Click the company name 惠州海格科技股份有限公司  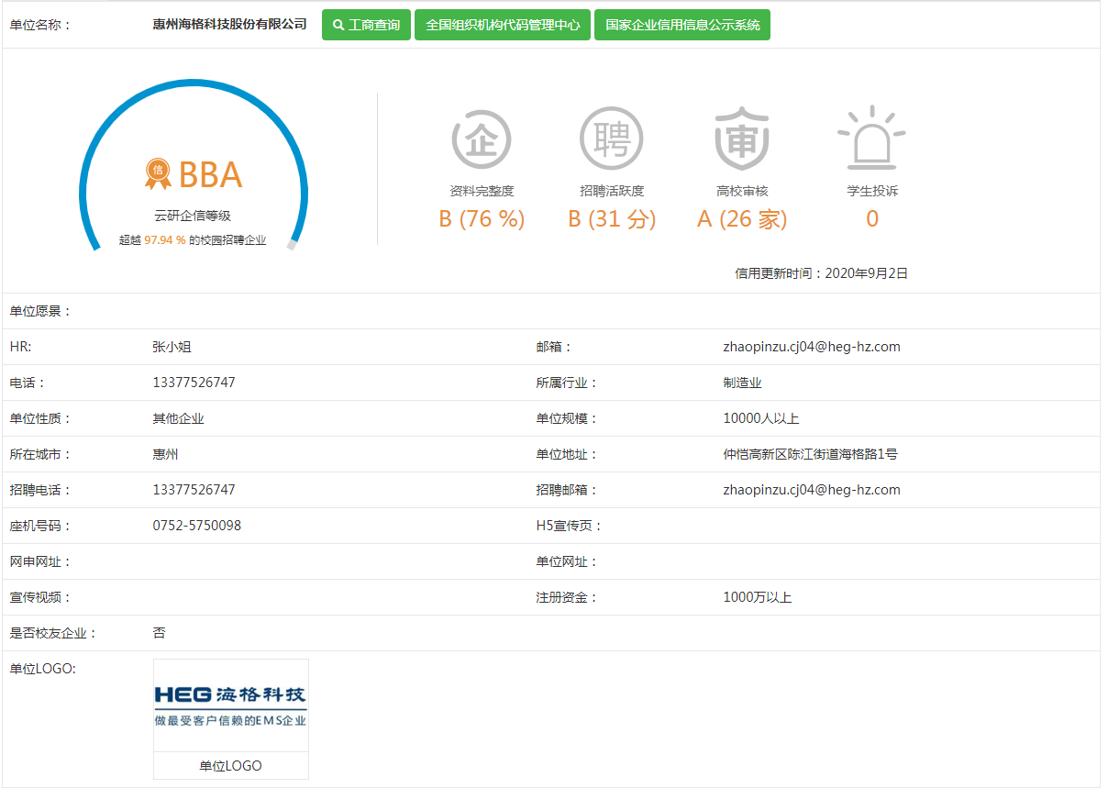tap(229, 25)
